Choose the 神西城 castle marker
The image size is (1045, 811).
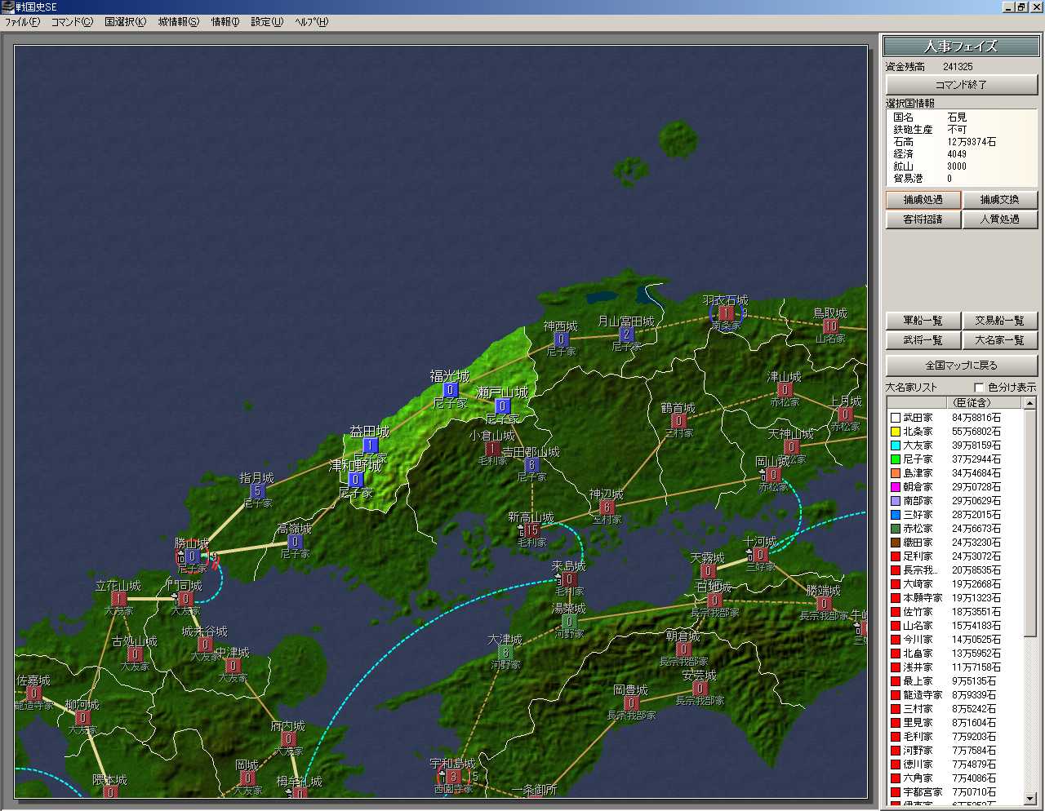561,339
